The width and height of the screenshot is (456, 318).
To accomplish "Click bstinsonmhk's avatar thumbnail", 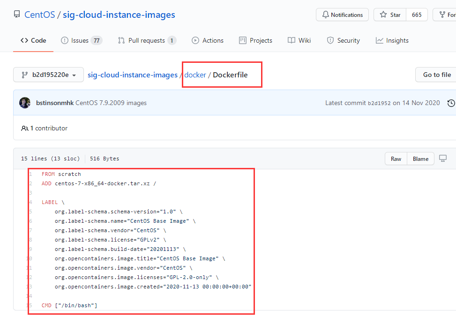I will (x=25, y=103).
